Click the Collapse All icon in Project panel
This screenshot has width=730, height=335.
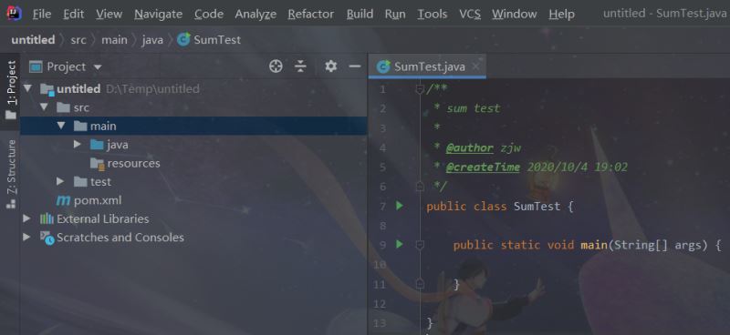301,66
